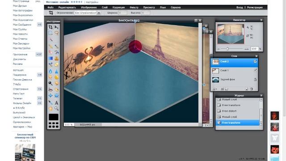The image size is (286, 161).
Task: Click the Высота height input field
Action: point(146,13)
